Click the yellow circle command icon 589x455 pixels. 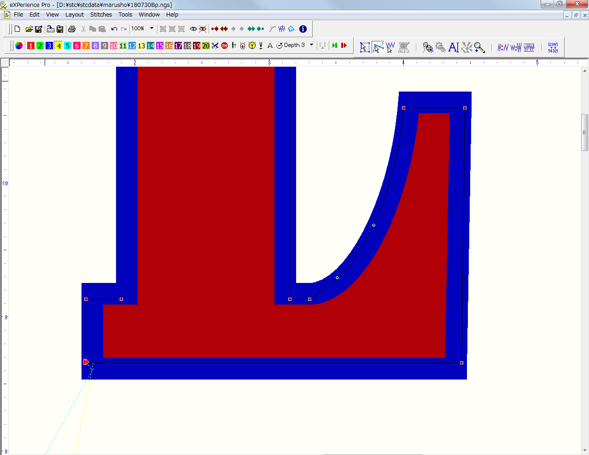(x=252, y=46)
